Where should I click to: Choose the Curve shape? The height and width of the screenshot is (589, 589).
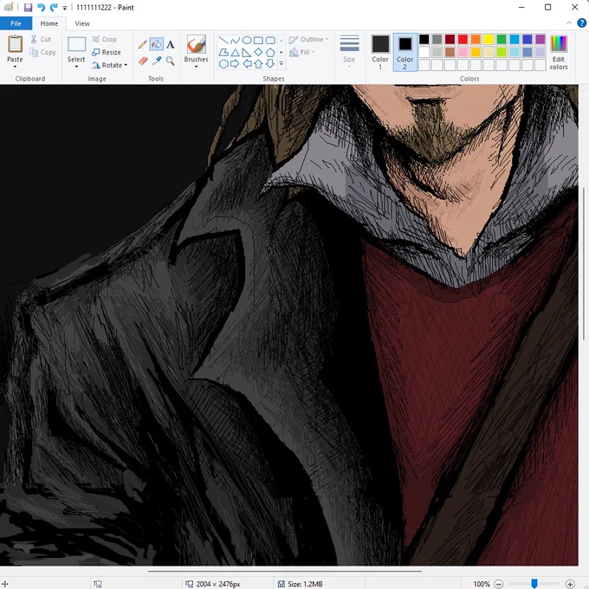(x=235, y=40)
